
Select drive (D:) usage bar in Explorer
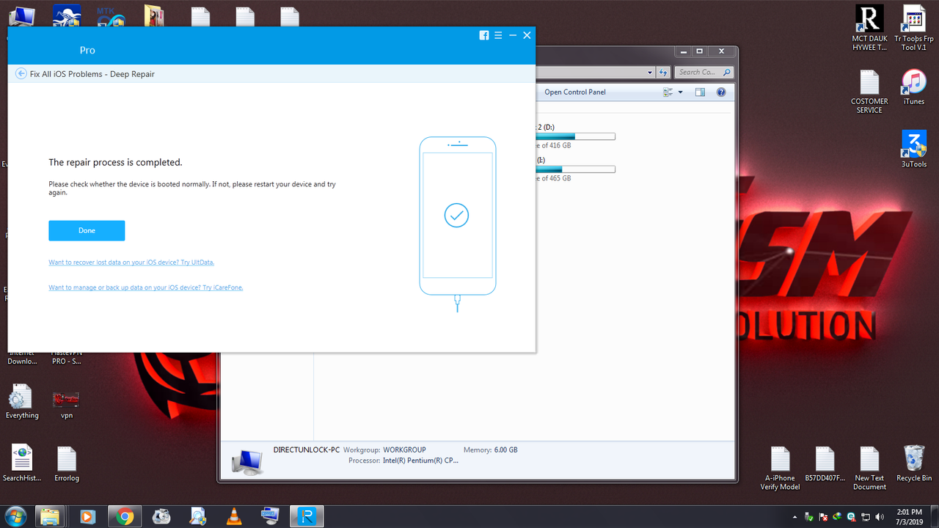(576, 136)
